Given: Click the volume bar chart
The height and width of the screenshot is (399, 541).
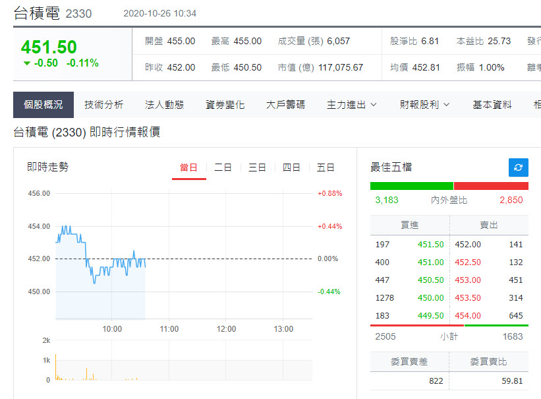Looking at the screenshot, I should (184, 360).
